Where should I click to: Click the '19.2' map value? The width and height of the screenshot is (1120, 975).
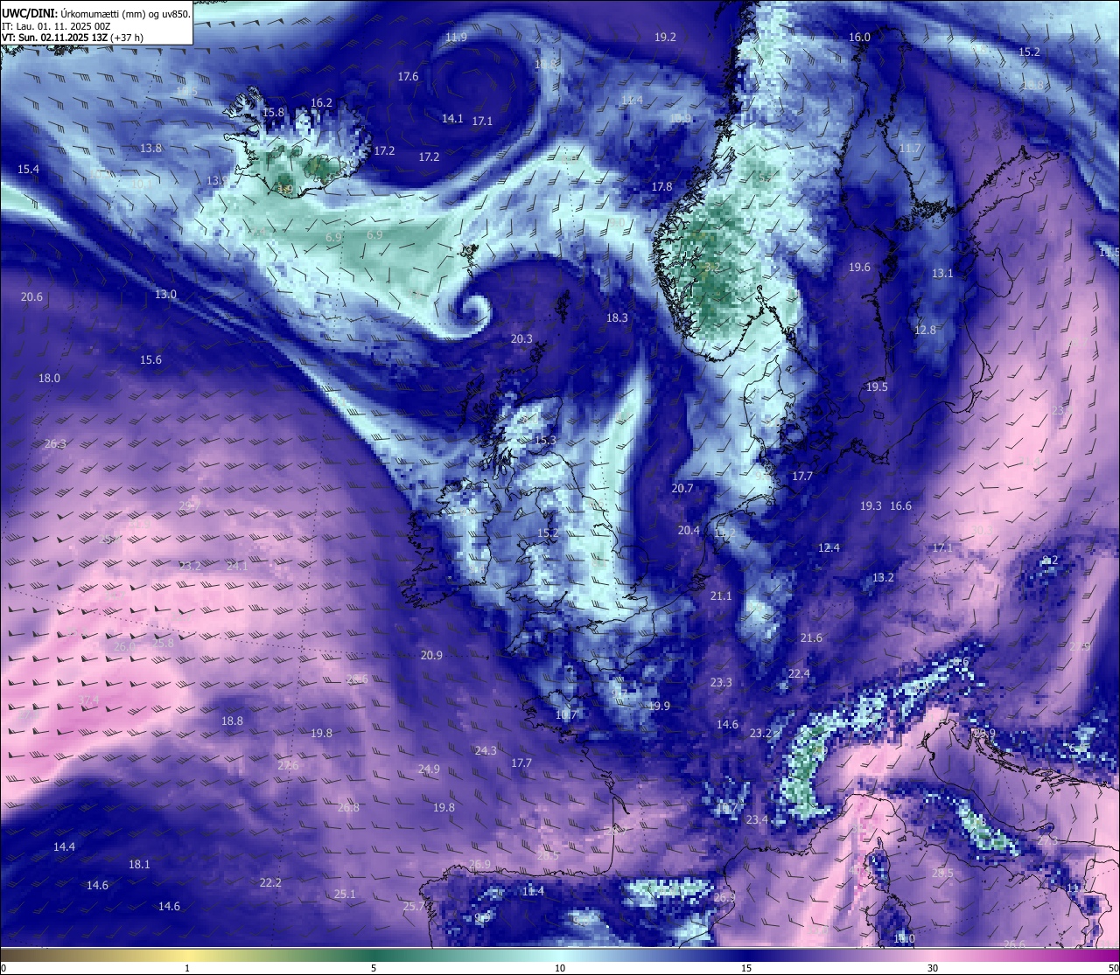click(x=665, y=37)
